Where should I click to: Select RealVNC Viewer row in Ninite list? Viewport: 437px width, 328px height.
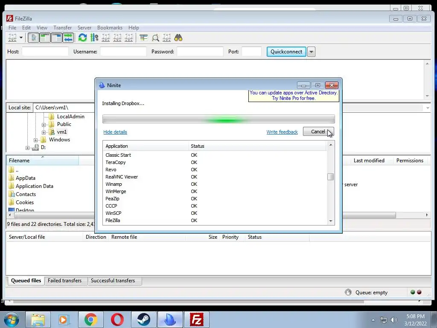[x=215, y=177]
